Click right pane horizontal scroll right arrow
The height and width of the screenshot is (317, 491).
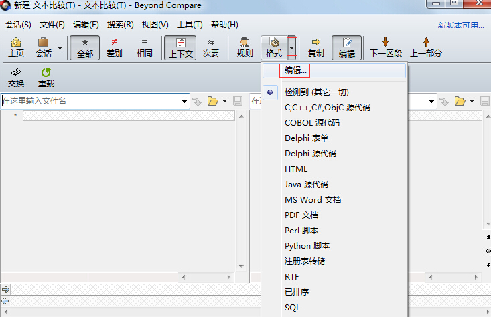coord(476,277)
